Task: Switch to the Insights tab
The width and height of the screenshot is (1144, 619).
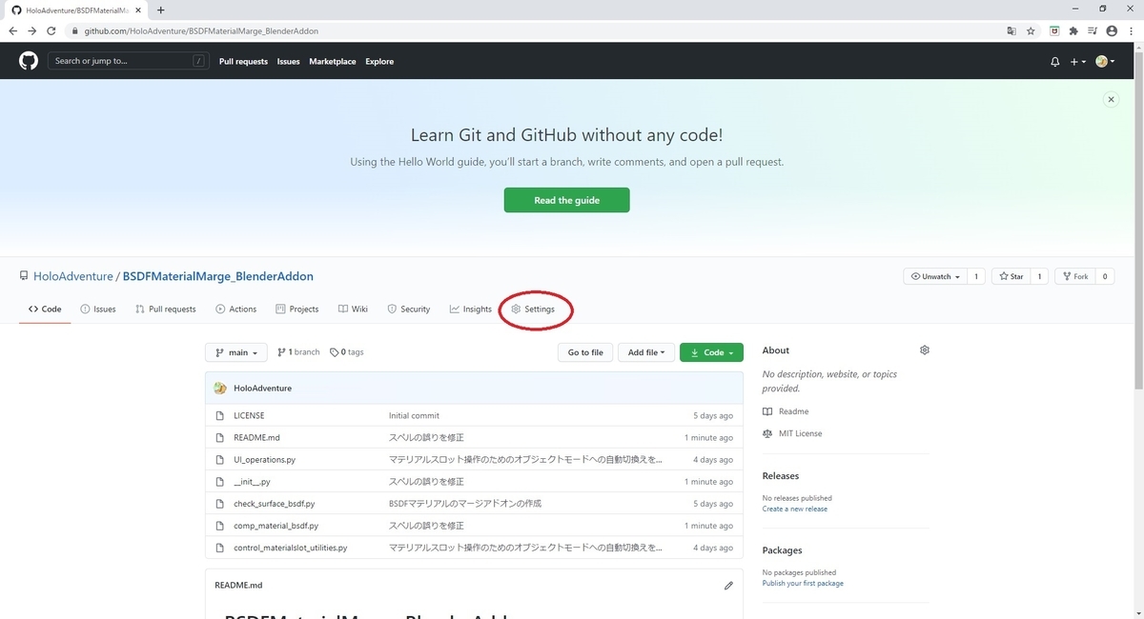Action: click(471, 309)
